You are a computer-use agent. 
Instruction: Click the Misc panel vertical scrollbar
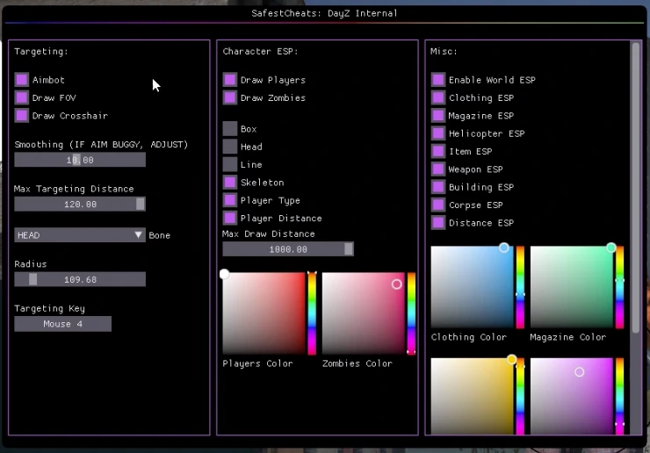click(x=635, y=187)
